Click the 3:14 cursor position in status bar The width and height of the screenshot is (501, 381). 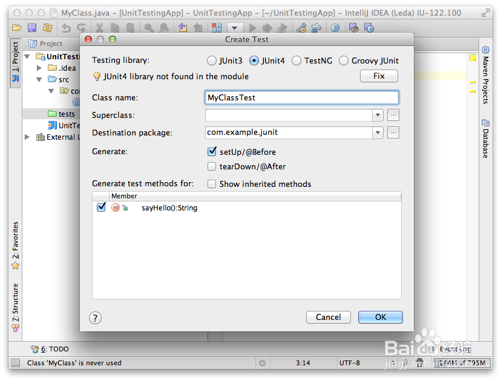303,363
